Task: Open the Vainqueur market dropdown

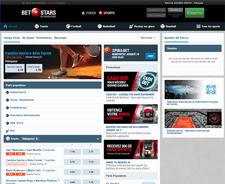Action: [30, 139]
